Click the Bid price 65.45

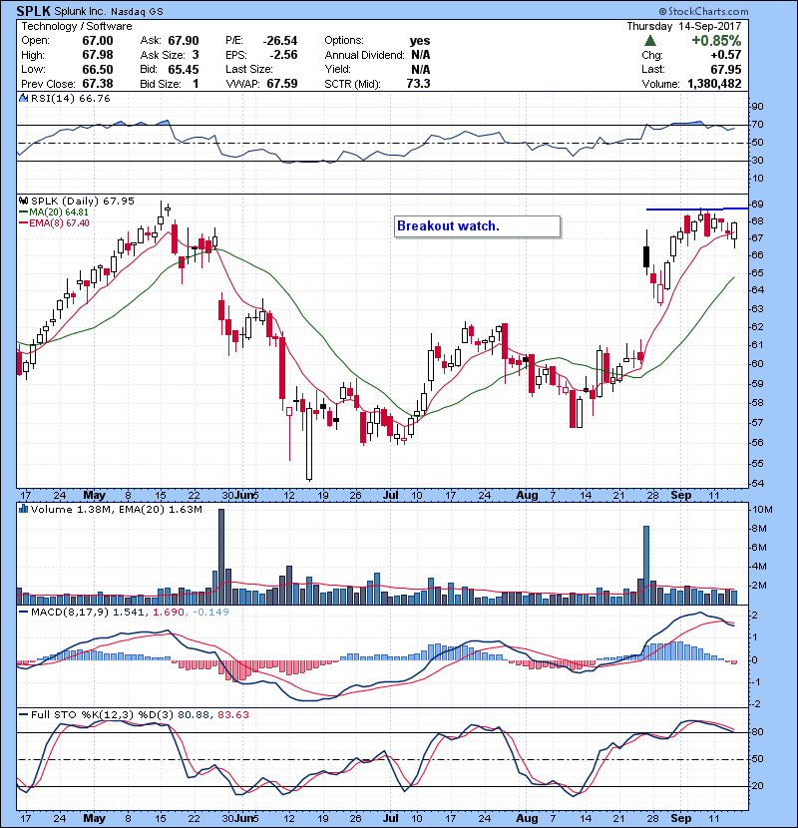click(184, 69)
